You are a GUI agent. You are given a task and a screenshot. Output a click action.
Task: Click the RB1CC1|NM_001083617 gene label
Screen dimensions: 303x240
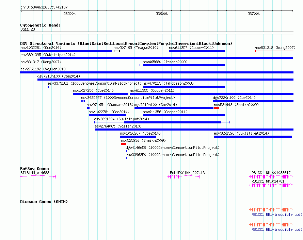(x=271, y=173)
